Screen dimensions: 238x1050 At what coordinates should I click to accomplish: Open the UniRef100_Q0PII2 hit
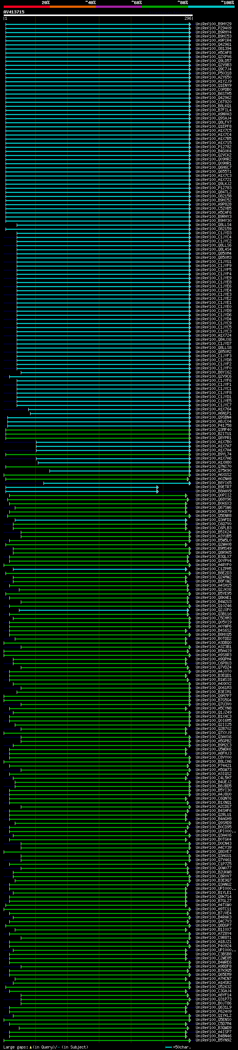pos(213,495)
